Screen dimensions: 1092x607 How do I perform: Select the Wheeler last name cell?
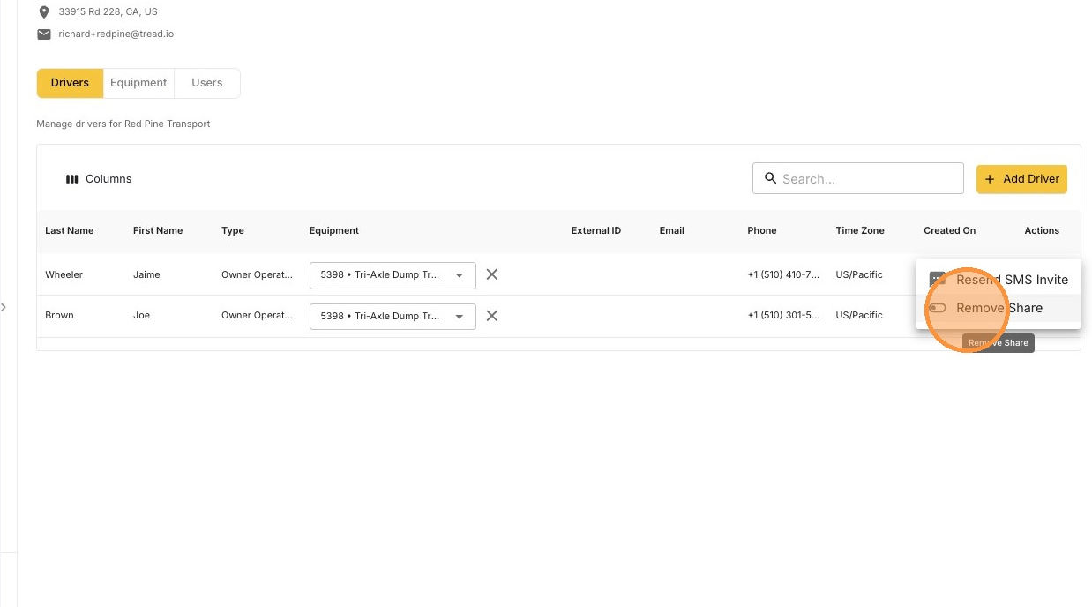pos(64,275)
